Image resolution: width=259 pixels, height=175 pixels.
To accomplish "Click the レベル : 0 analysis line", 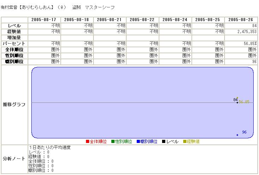I will (x=39, y=152).
